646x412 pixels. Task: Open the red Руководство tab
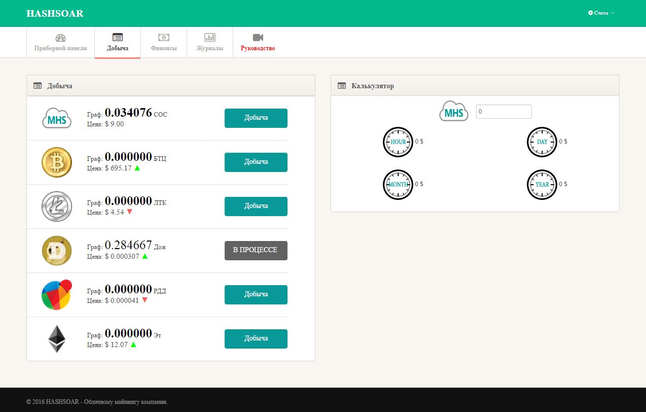click(x=258, y=43)
